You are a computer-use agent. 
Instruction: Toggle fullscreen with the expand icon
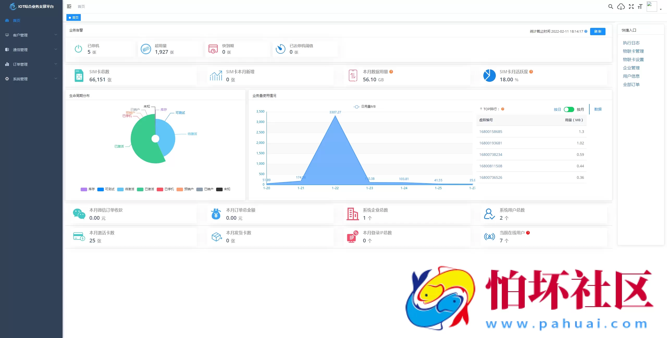click(x=631, y=7)
